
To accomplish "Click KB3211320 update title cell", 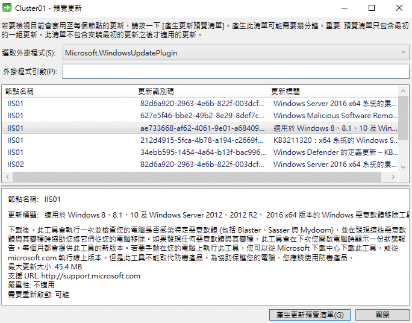I will coord(335,140).
